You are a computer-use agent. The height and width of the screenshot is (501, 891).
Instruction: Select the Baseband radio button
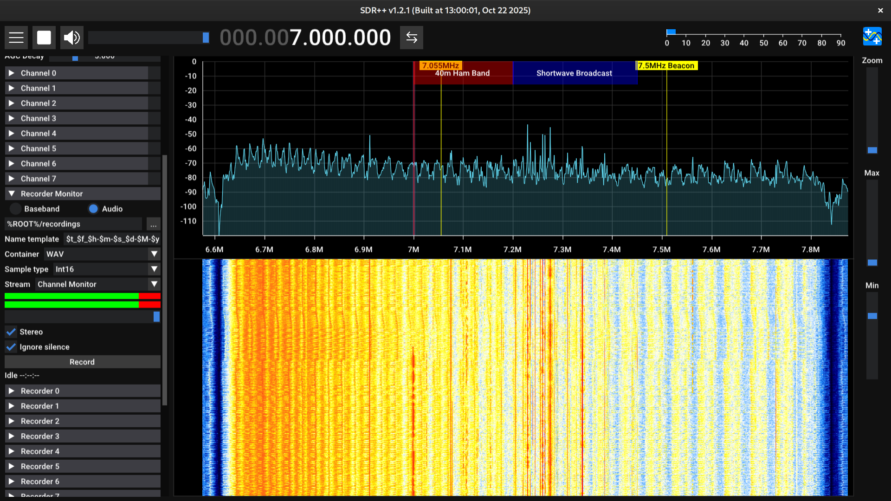(x=16, y=209)
